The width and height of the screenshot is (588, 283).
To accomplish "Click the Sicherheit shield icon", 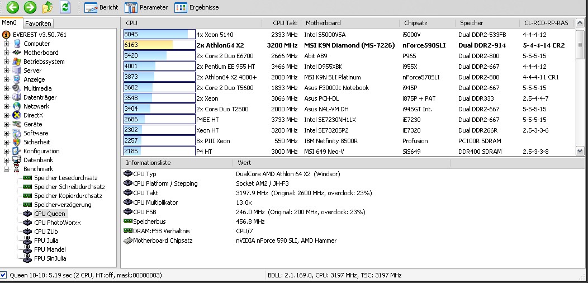I will pos(17,142).
